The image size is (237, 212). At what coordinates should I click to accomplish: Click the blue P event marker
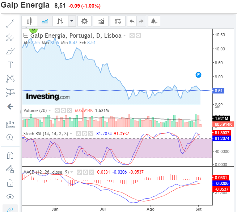(x=198, y=75)
